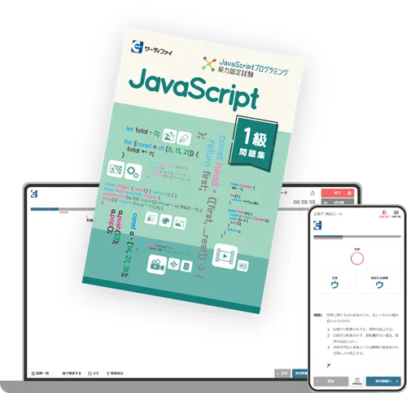Toggle the answer-later option on laptop
Viewport: 407px width, 393px height.
72,373
